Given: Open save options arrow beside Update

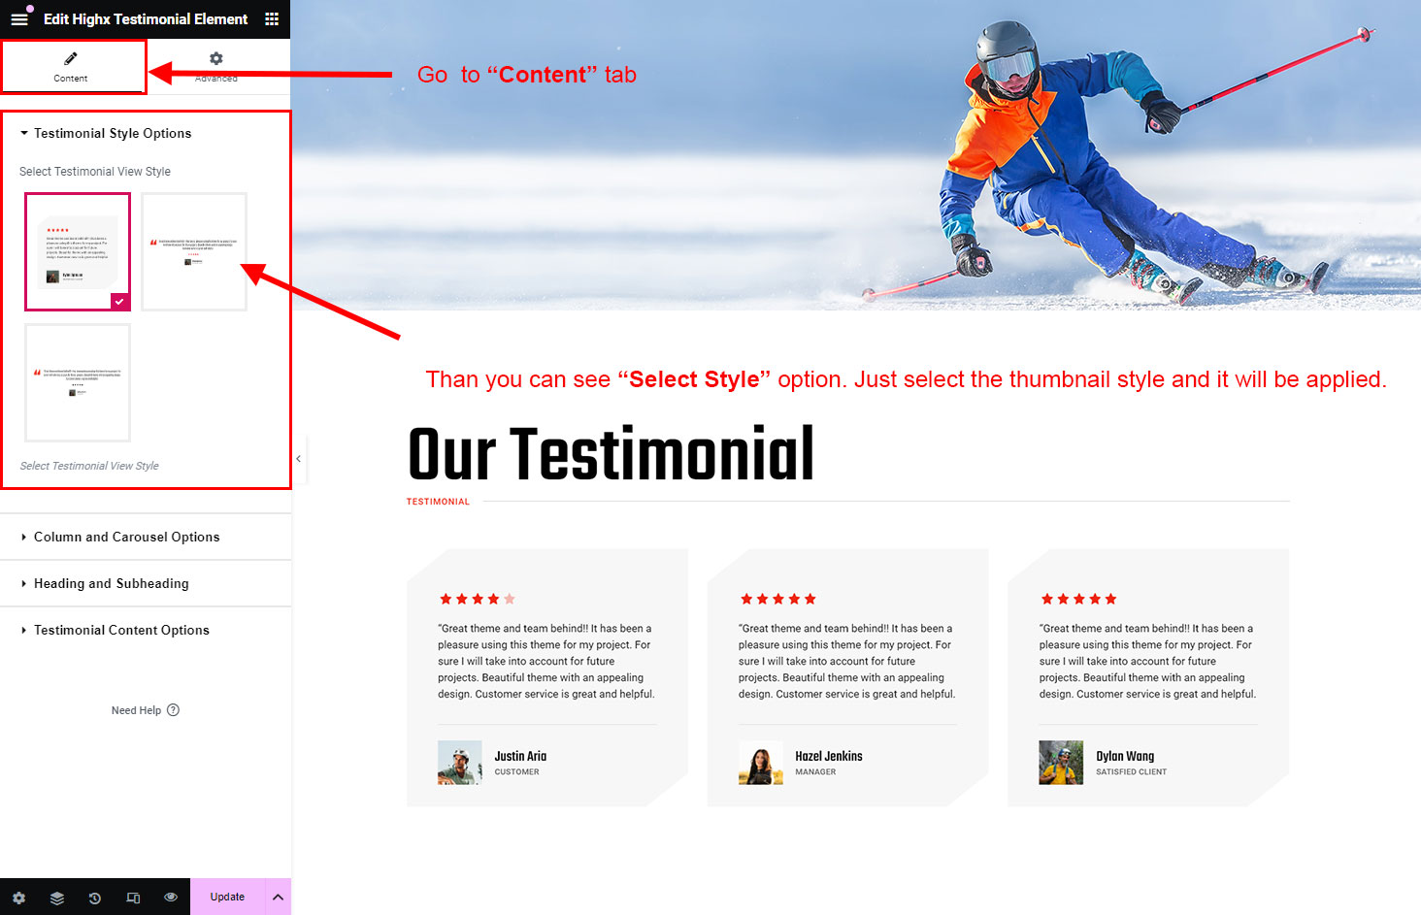Looking at the screenshot, I should click(278, 898).
